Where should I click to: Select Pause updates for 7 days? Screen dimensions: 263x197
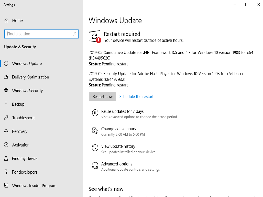[123, 111]
